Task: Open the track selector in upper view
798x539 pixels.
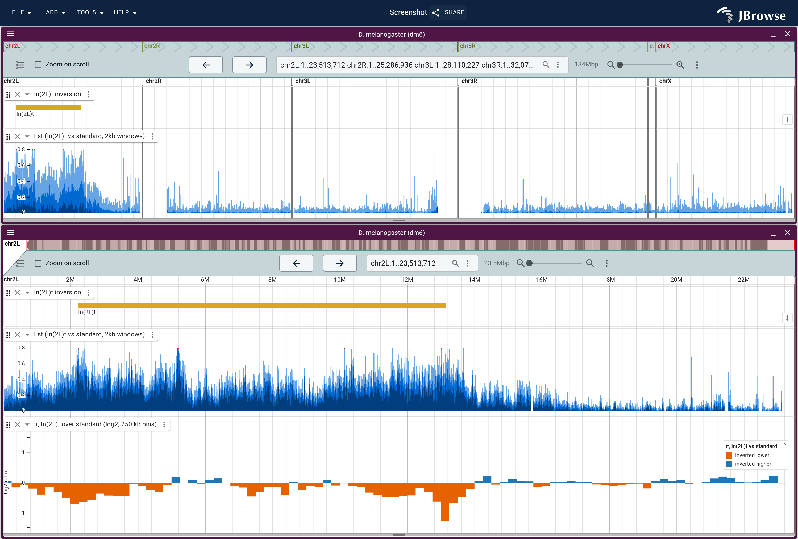Action: pos(20,65)
